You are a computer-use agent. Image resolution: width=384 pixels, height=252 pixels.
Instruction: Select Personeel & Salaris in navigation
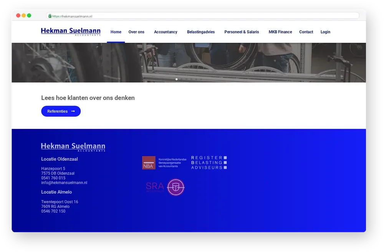pos(242,32)
